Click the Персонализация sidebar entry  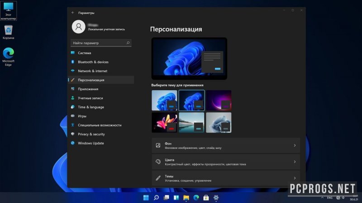tap(101, 80)
